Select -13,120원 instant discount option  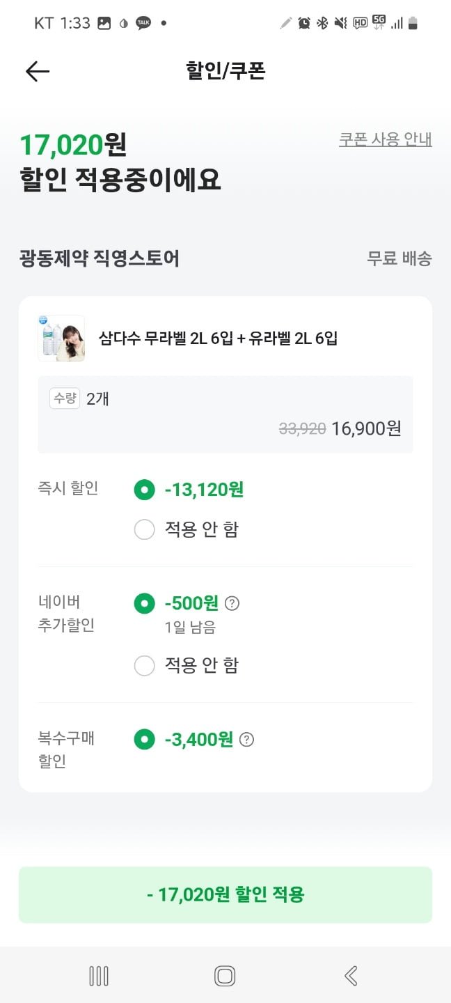pyautogui.click(x=144, y=490)
